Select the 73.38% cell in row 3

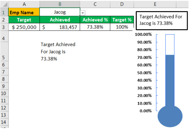click(x=95, y=27)
